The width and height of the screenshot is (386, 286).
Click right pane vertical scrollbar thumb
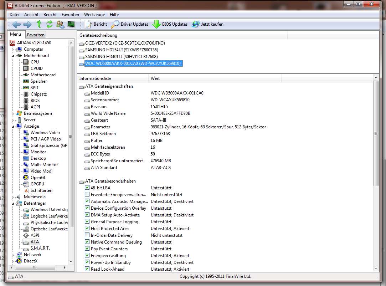[x=376, y=133]
